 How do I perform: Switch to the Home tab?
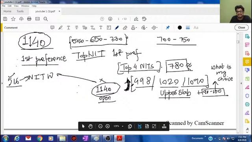[x=7, y=11]
